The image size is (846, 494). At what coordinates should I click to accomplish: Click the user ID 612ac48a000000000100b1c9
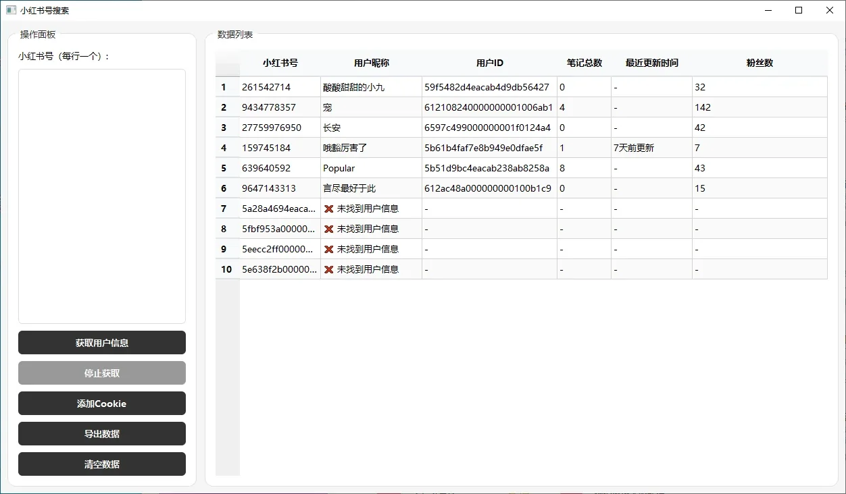(x=490, y=188)
